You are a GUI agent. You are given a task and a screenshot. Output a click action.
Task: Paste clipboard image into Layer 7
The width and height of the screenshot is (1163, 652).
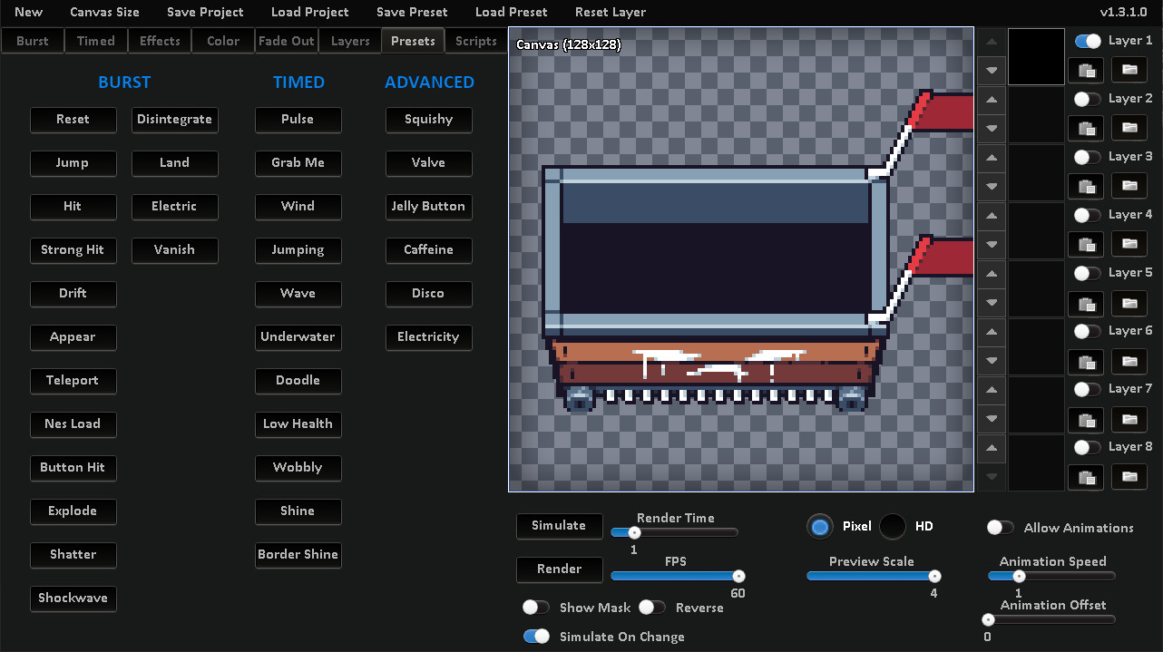click(1086, 420)
